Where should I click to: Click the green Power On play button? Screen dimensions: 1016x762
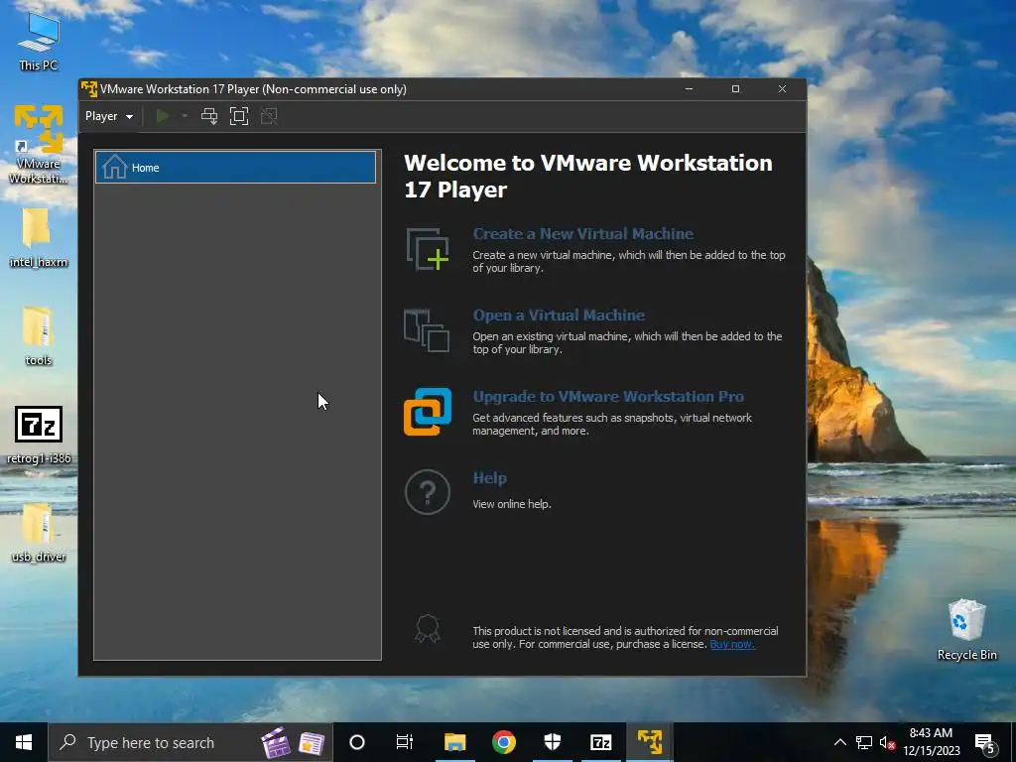tap(163, 117)
